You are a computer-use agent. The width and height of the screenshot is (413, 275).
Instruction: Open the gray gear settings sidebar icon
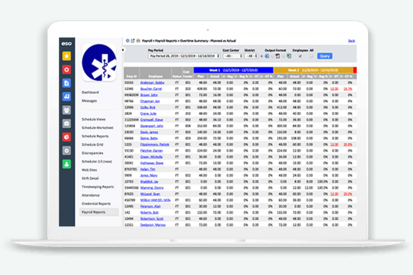67,150
